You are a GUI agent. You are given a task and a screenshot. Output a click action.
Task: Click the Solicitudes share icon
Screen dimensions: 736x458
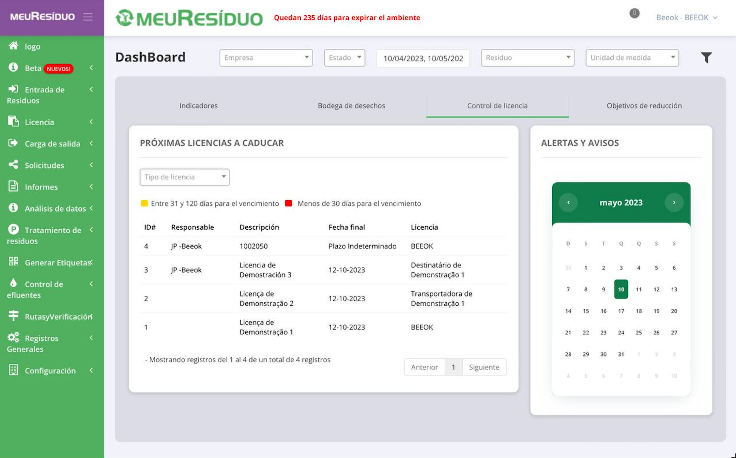pyautogui.click(x=13, y=164)
